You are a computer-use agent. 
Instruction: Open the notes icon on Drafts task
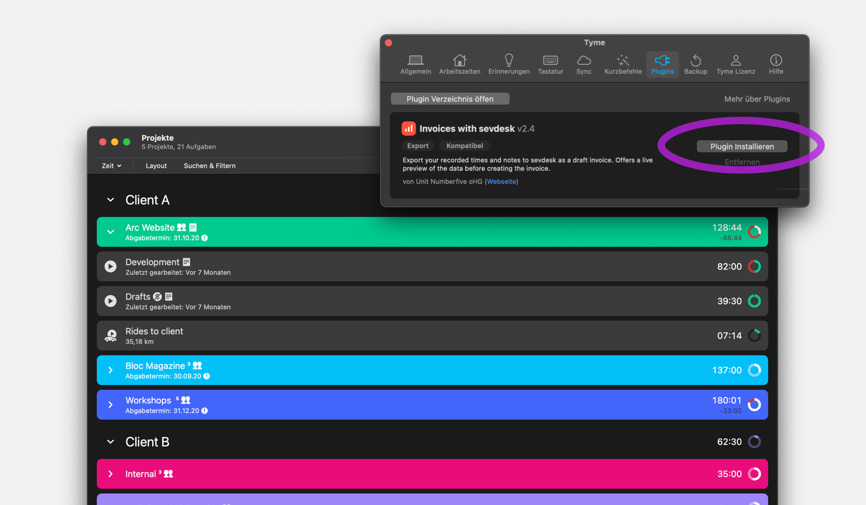pyautogui.click(x=169, y=297)
